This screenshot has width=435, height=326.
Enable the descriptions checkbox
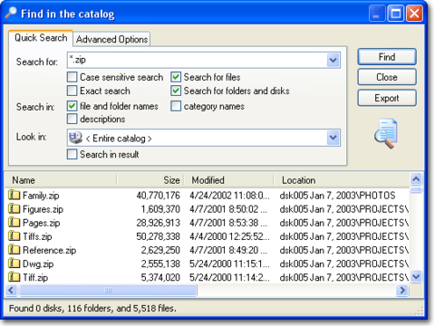pos(72,119)
